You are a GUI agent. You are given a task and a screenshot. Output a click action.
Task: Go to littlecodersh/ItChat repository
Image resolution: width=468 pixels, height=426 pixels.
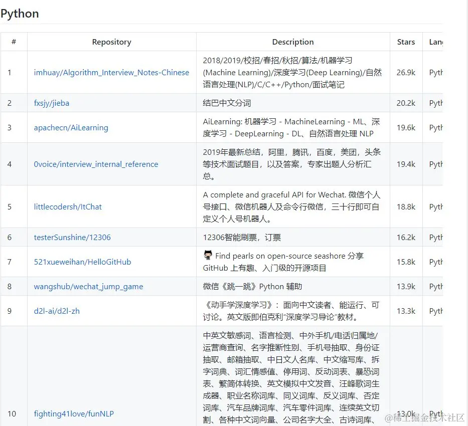tap(68, 207)
